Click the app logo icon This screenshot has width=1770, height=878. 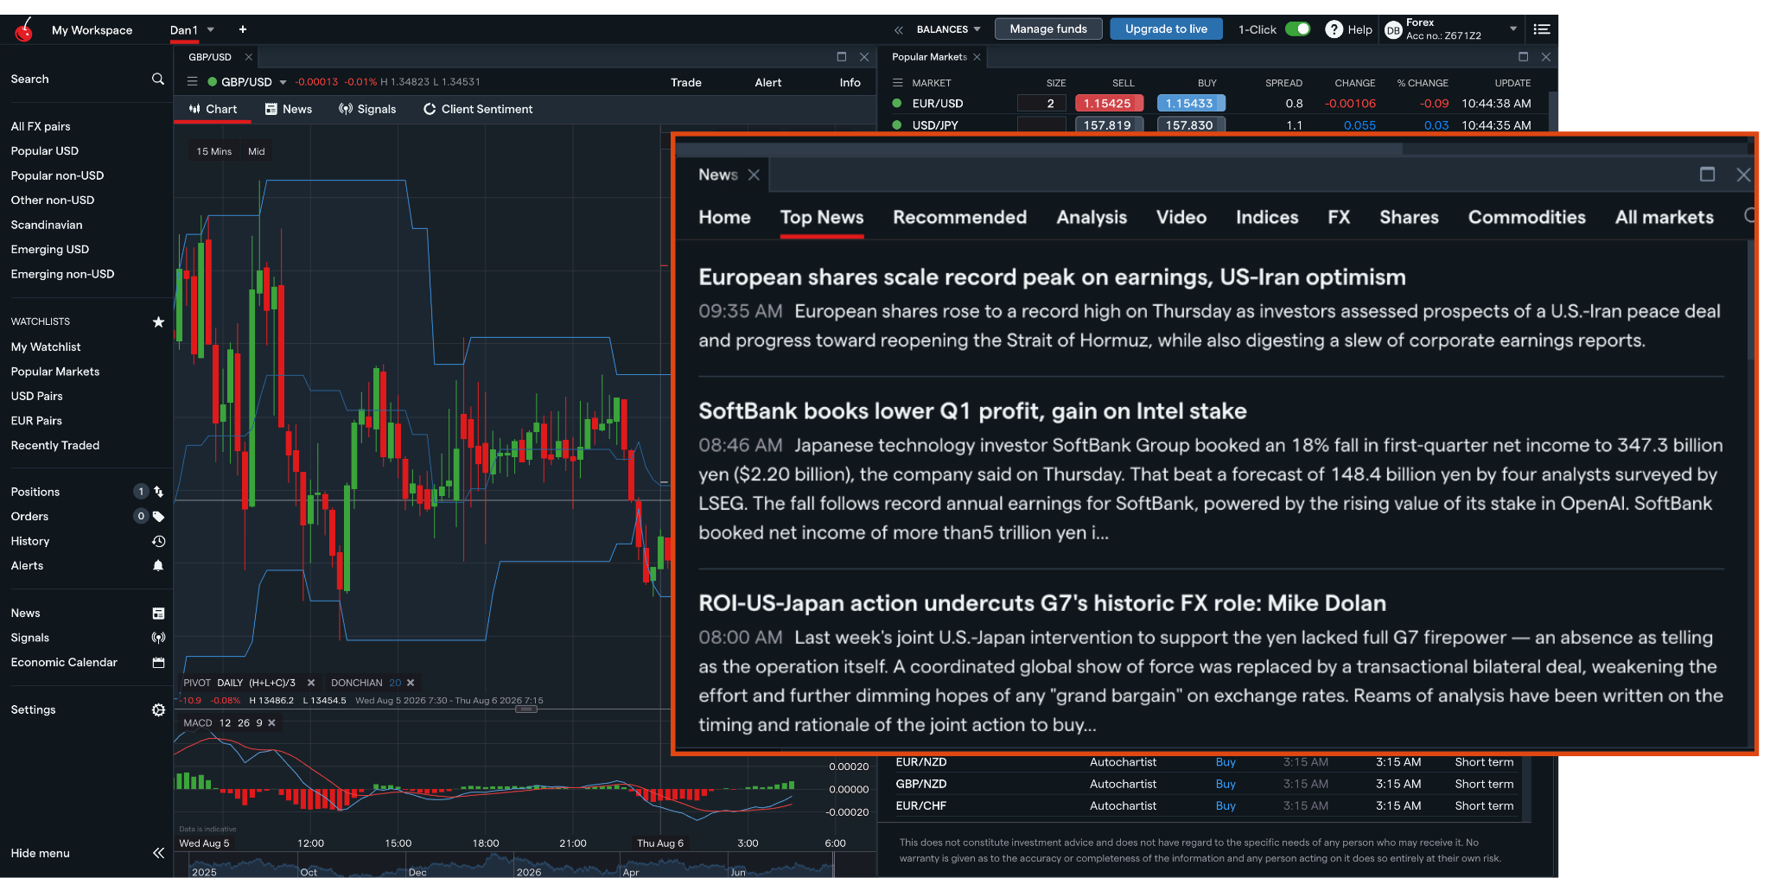pyautogui.click(x=24, y=29)
